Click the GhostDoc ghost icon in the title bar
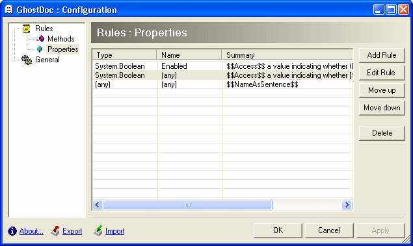The width and height of the screenshot is (413, 246). tap(9, 10)
